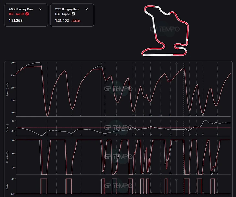The image size is (236, 197).
Task: Click '2025 Hungary Race' title in Lap 37 card
Action: (21, 9)
